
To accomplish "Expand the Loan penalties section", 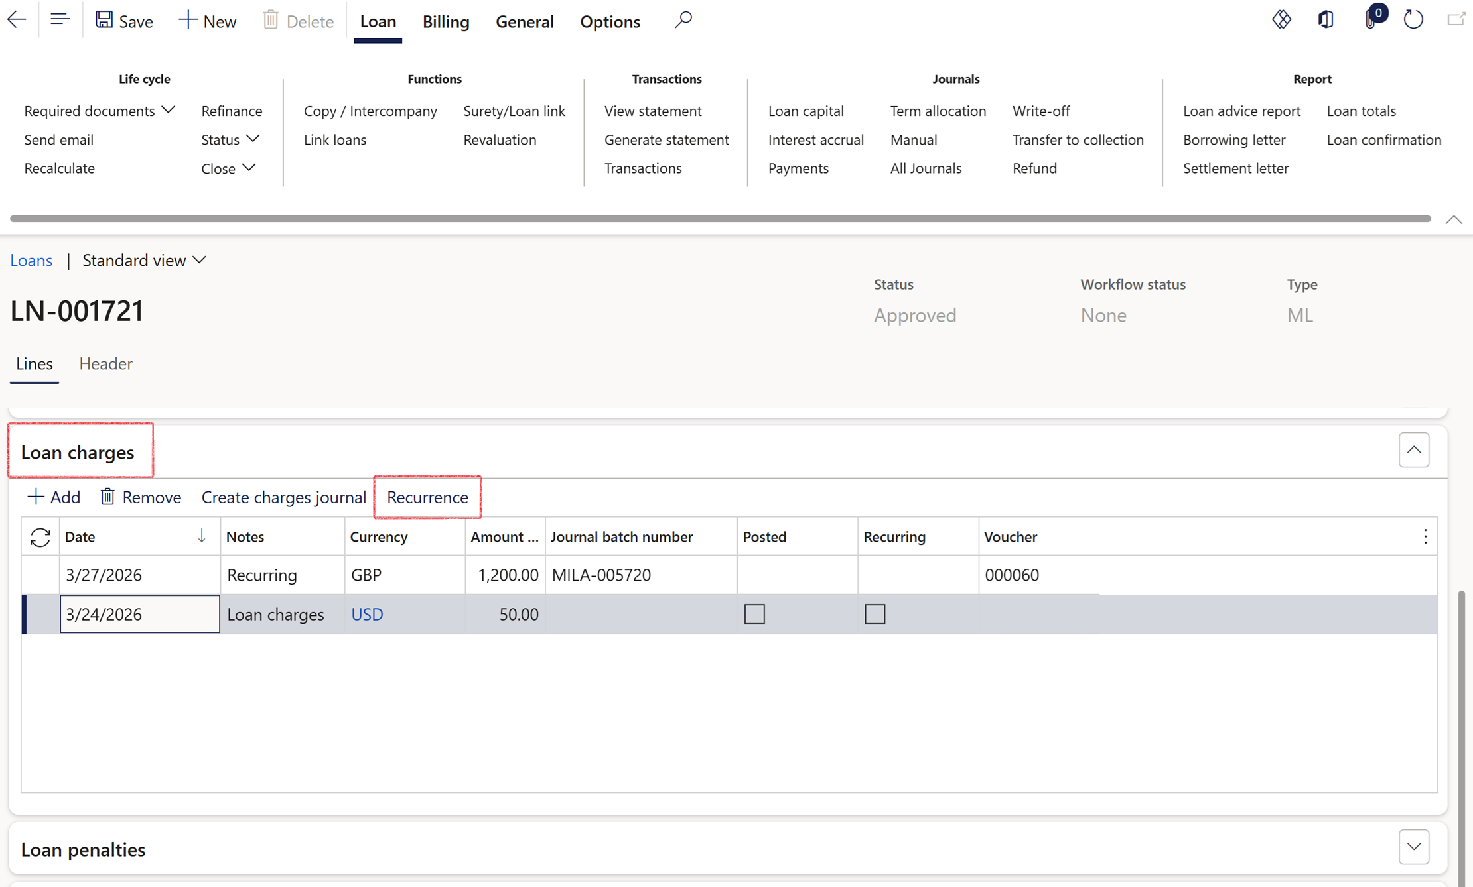I will [1413, 847].
